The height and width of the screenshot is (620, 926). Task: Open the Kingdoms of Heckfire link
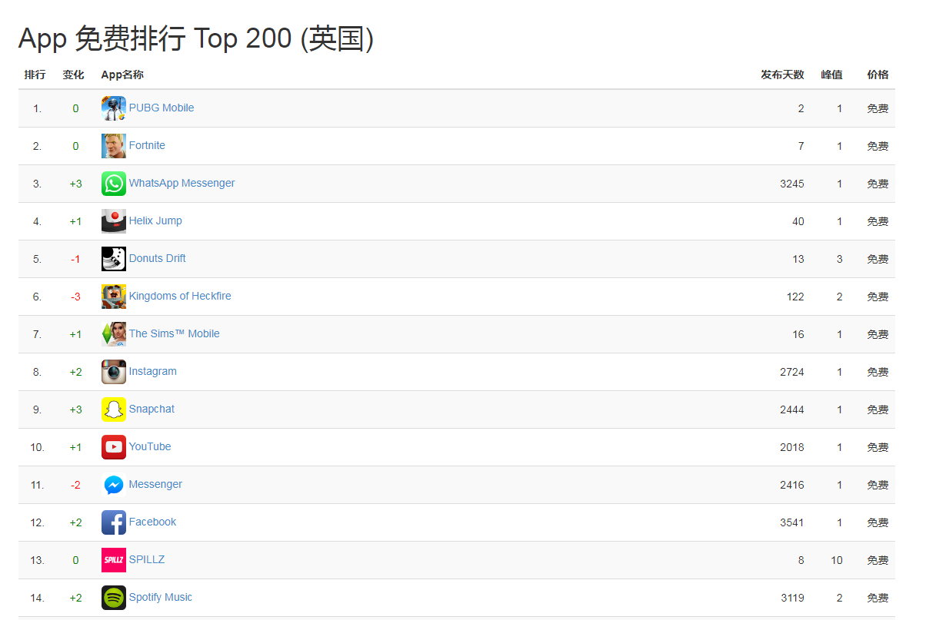click(180, 296)
